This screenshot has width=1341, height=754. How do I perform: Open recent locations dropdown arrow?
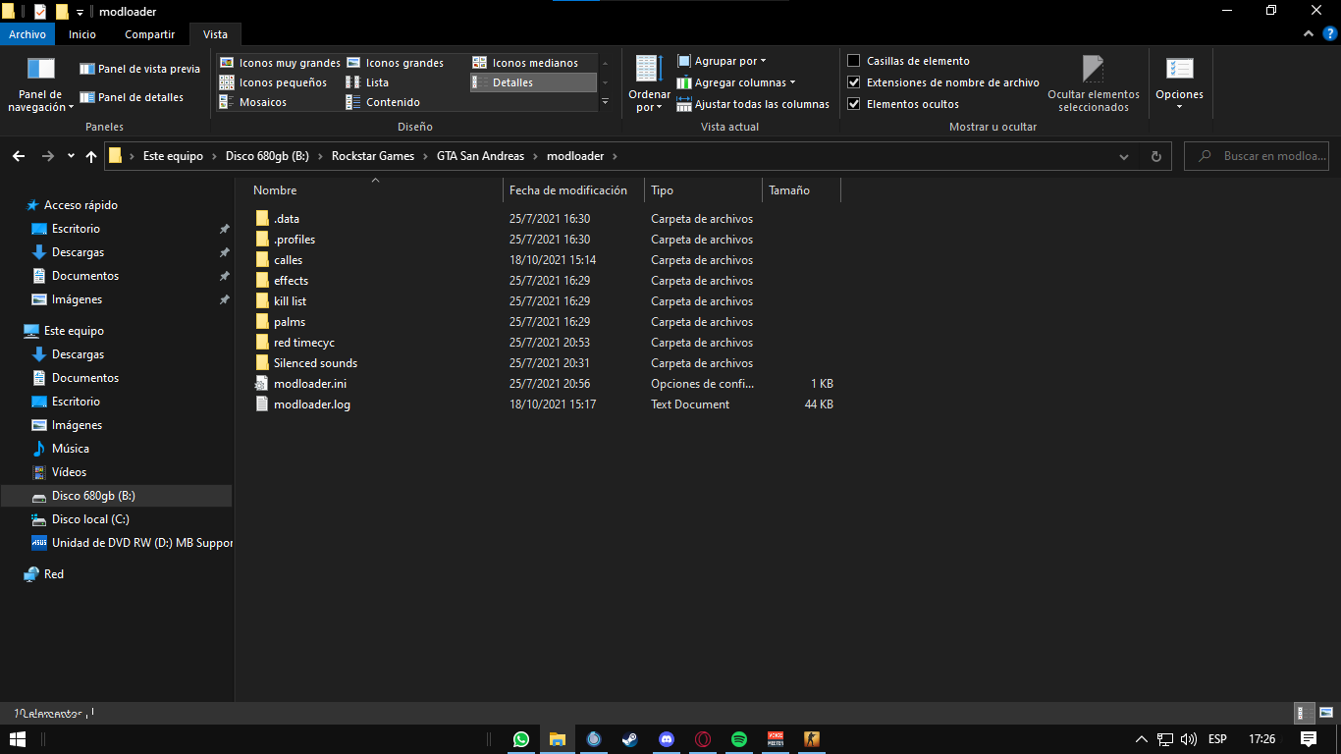[x=71, y=156]
